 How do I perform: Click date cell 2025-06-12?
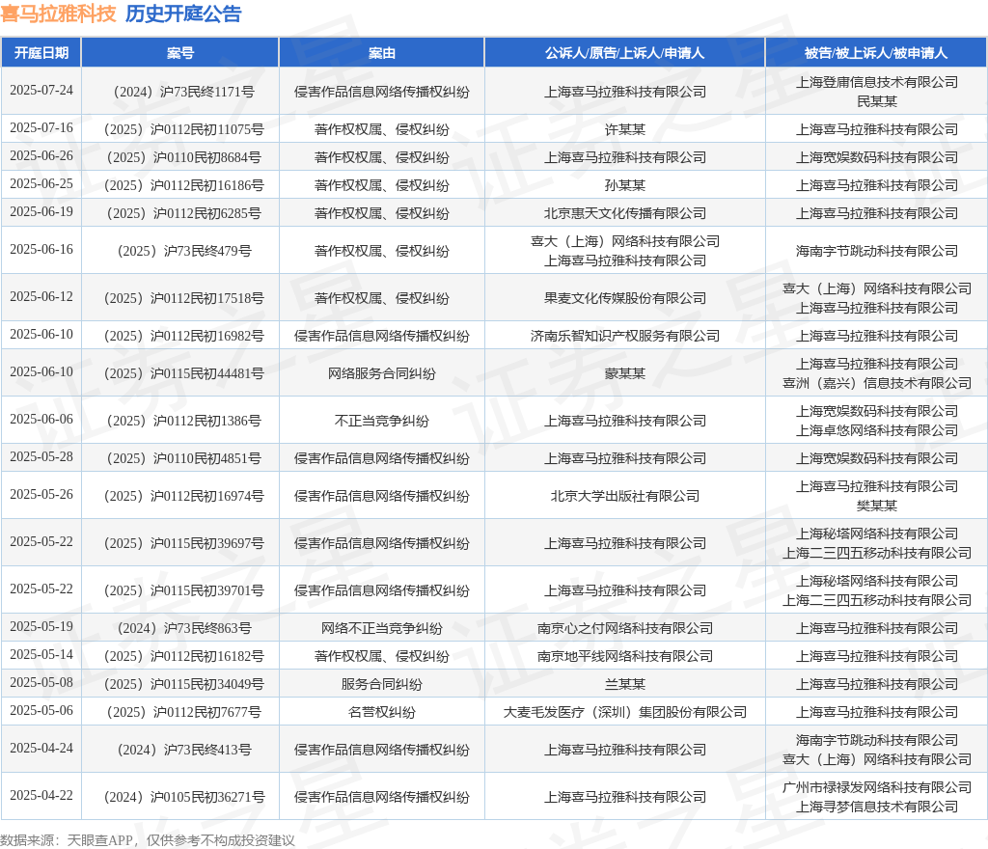click(41, 296)
